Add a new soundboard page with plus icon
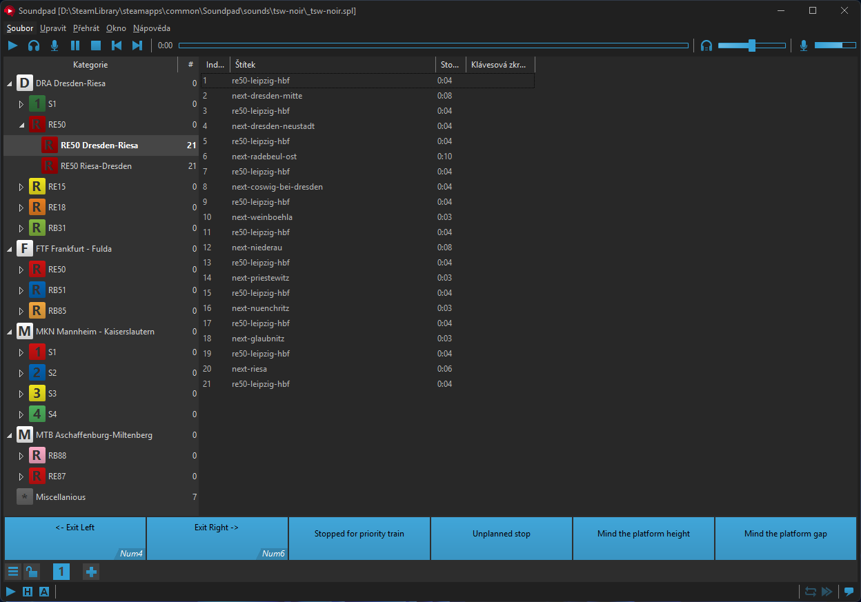861x602 pixels. pos(91,572)
